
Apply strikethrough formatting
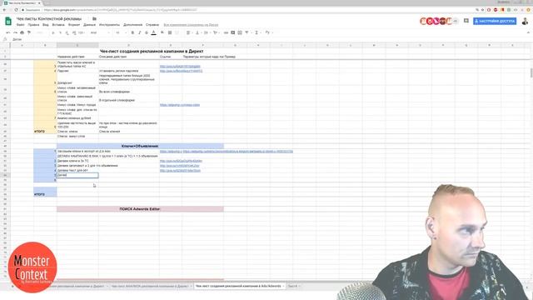pos(147,32)
